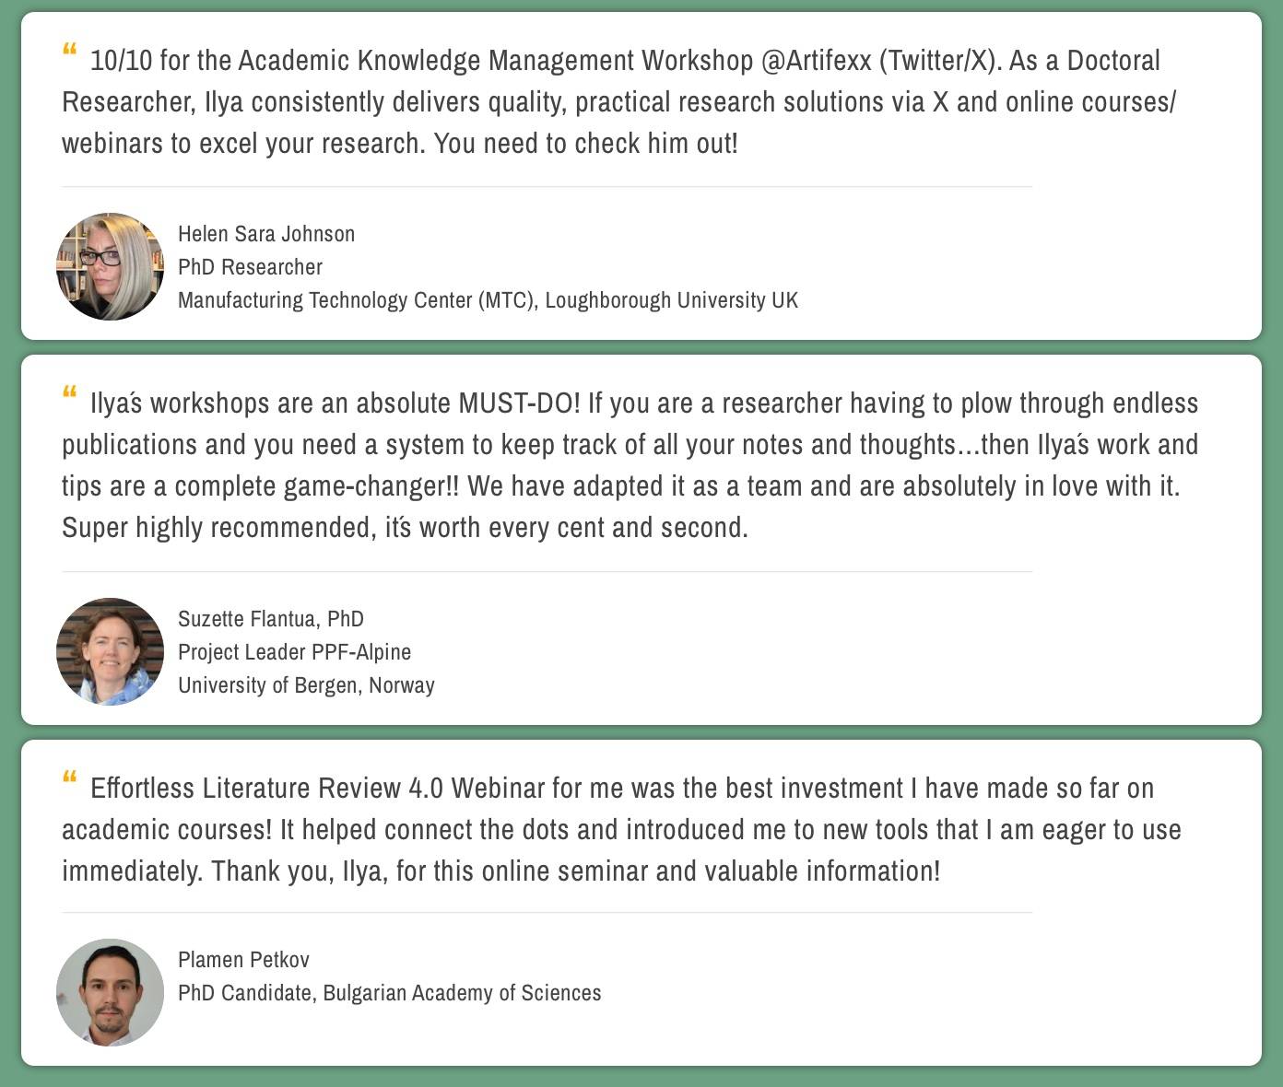Click "University of Bergen, Norway" affiliation

click(306, 685)
